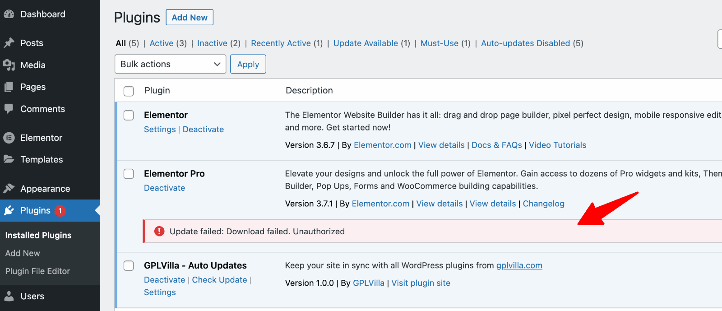Open Elementor.com author link for Elementor Pro 3.7.1
This screenshot has height=311, width=722.
coord(380,204)
